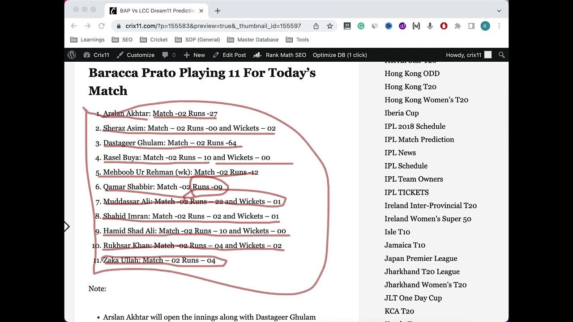Open the Grammarly extension
This screenshot has height=322, width=573.
tap(361, 26)
